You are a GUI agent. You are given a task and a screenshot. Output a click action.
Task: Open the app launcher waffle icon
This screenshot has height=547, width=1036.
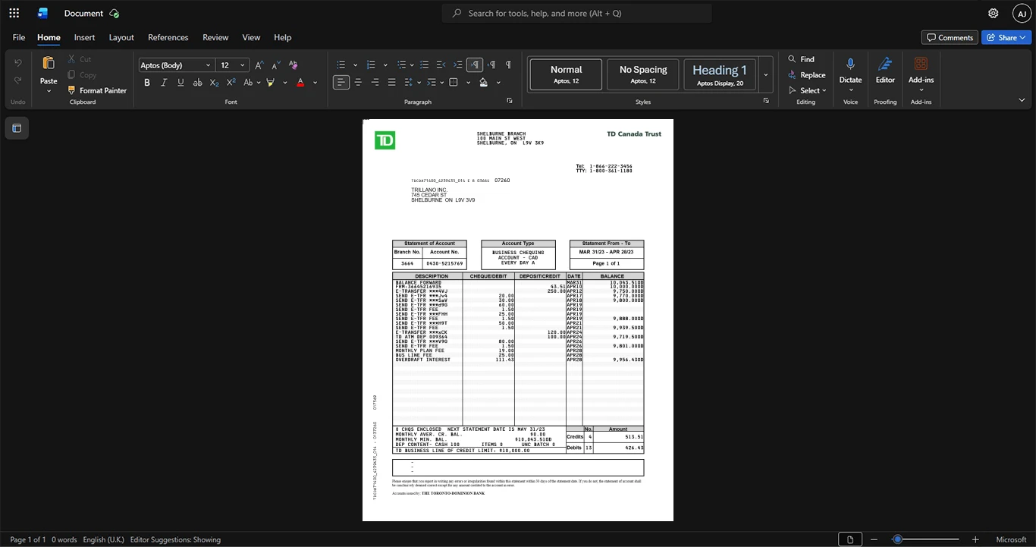coord(14,13)
